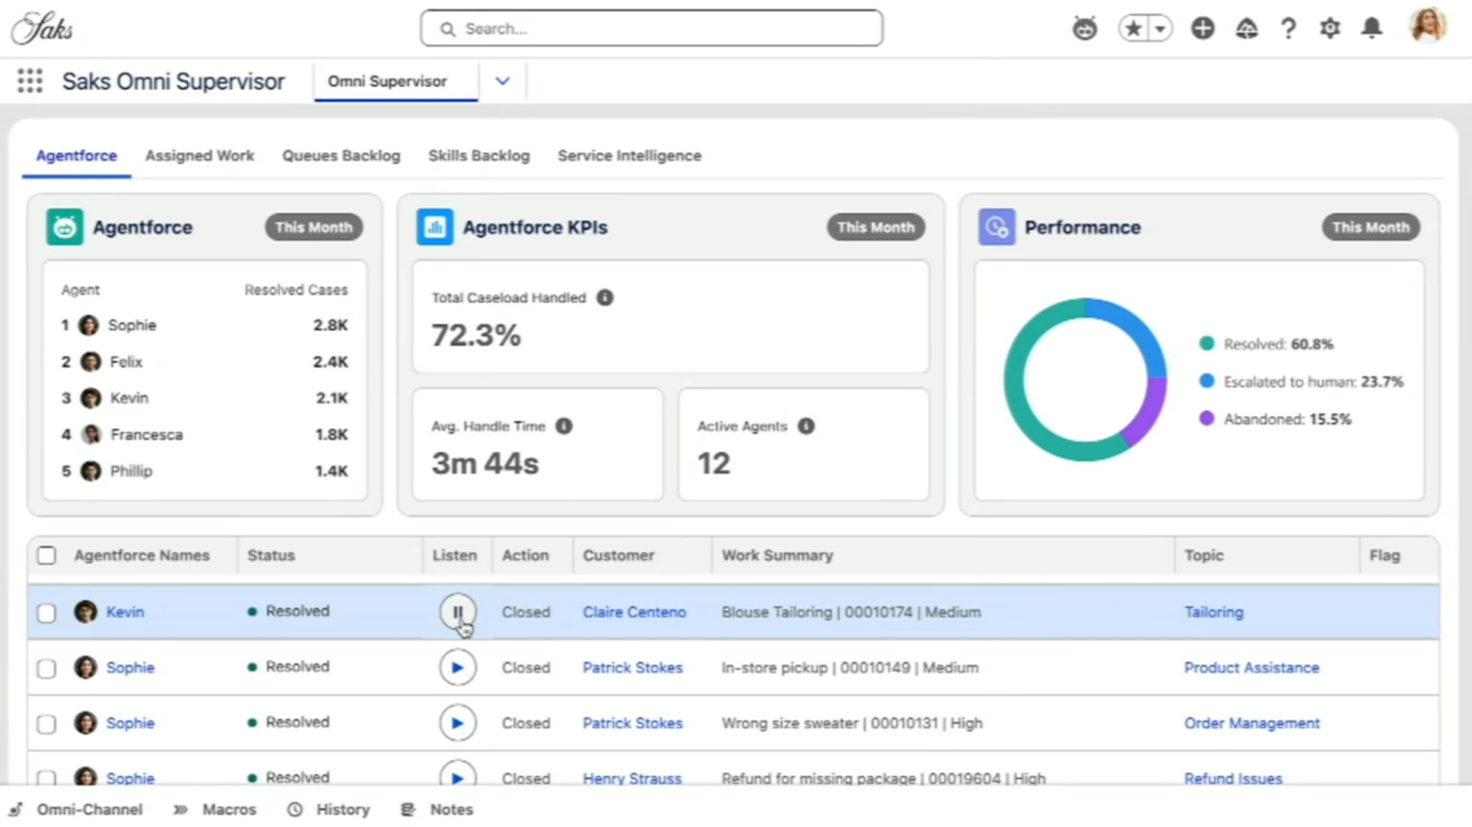Click info icon beside Total Caseload Handled
The width and height of the screenshot is (1472, 827).
pyautogui.click(x=605, y=297)
